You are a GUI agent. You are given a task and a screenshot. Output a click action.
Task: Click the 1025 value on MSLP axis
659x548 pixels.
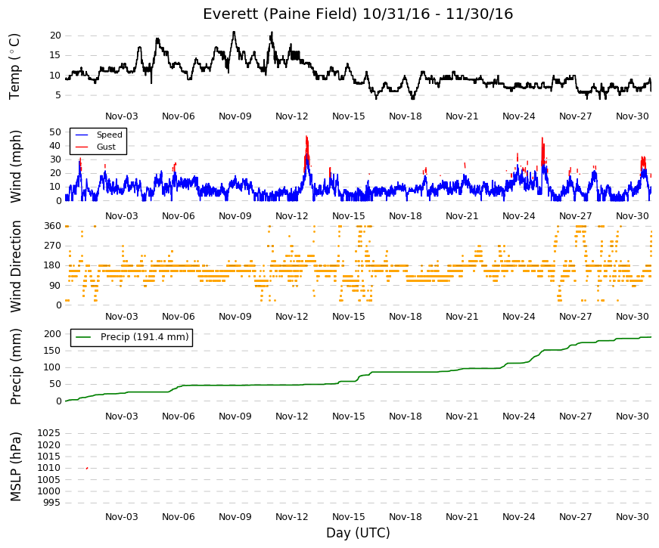[x=48, y=433]
